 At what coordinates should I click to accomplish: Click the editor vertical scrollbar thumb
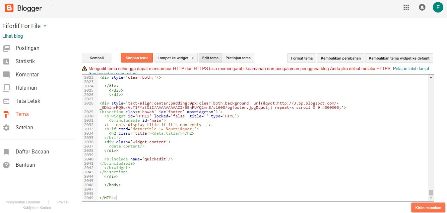(431, 192)
